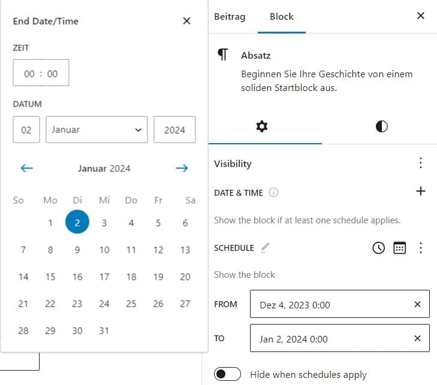Viewport: 437px width, 385px height.
Task: Click the hours field in ZEIT
Action: 29,74
